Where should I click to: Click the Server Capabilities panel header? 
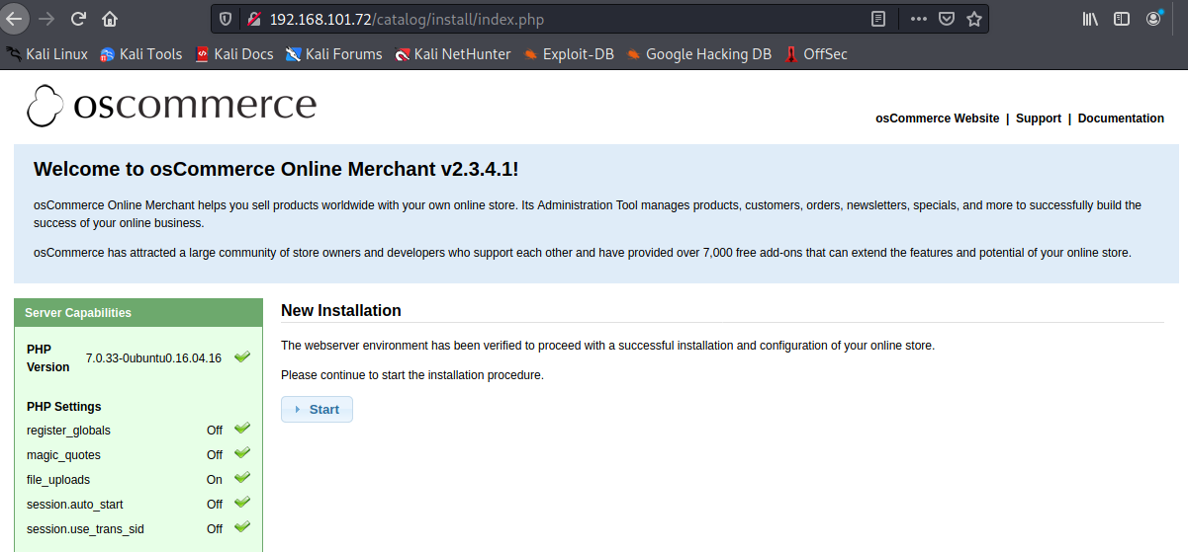(x=138, y=313)
